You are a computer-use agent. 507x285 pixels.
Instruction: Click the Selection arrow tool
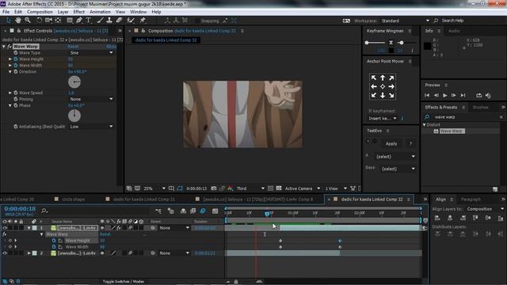click(9, 21)
